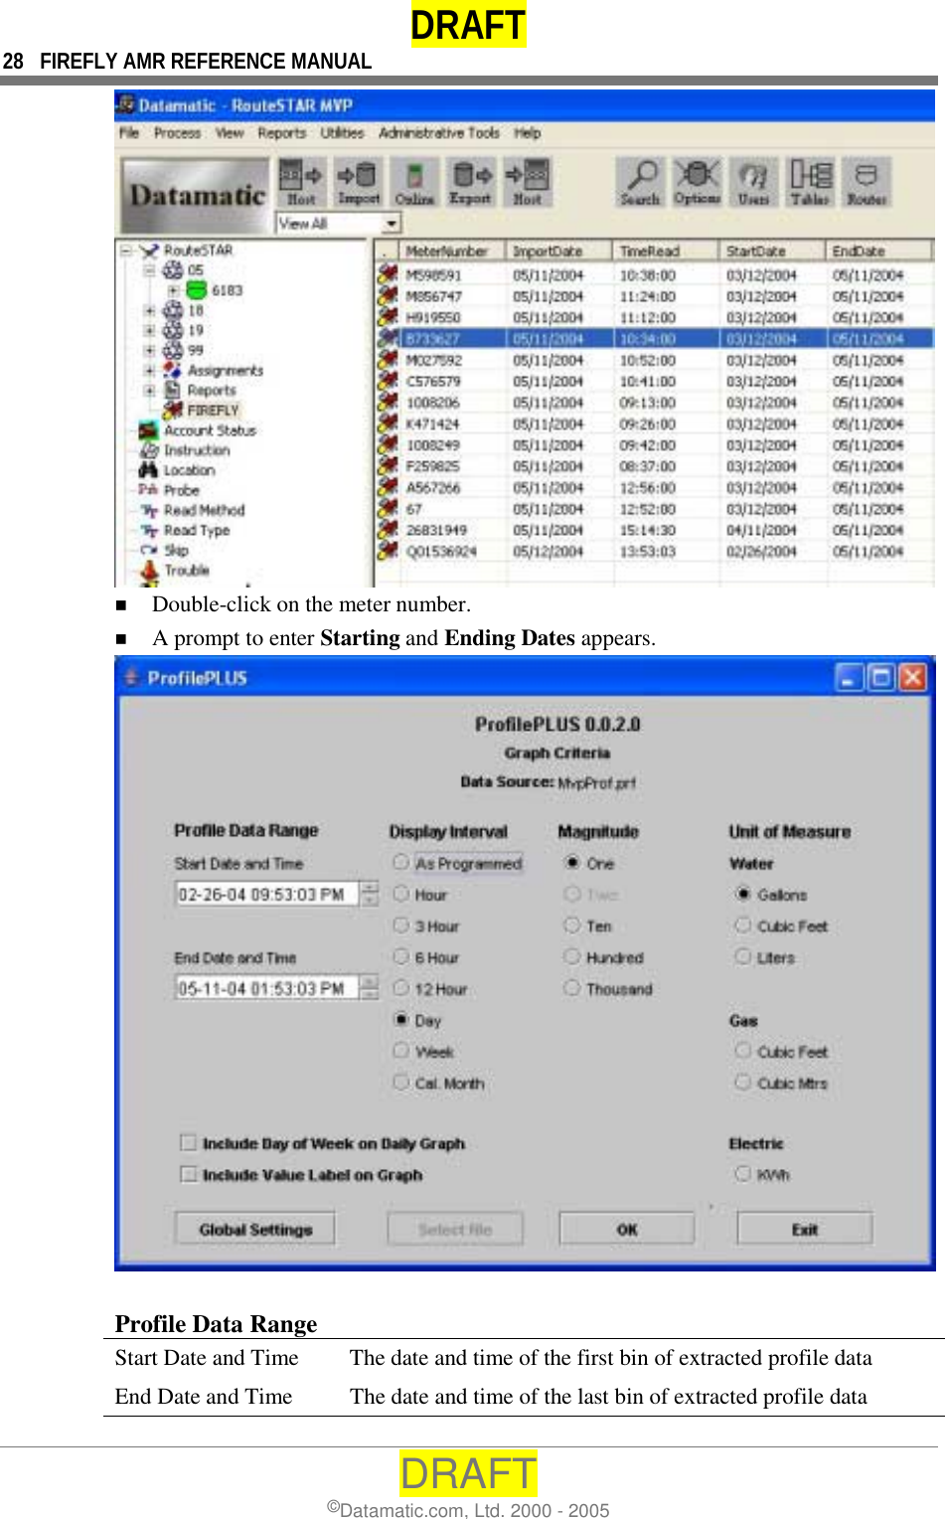
Task: Click OK in ProfilePLUS dialog
Action: [627, 1229]
